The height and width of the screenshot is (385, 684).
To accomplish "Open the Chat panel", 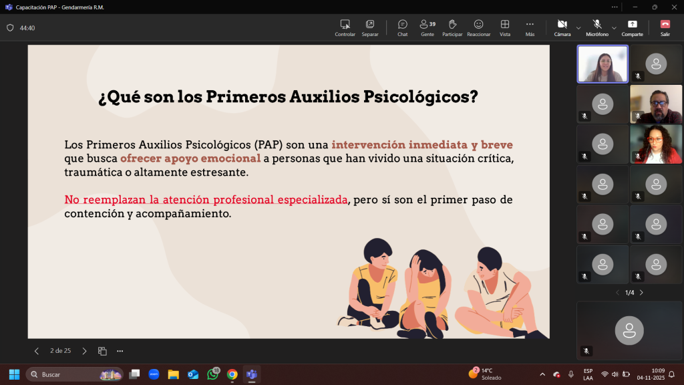I will (x=402, y=27).
